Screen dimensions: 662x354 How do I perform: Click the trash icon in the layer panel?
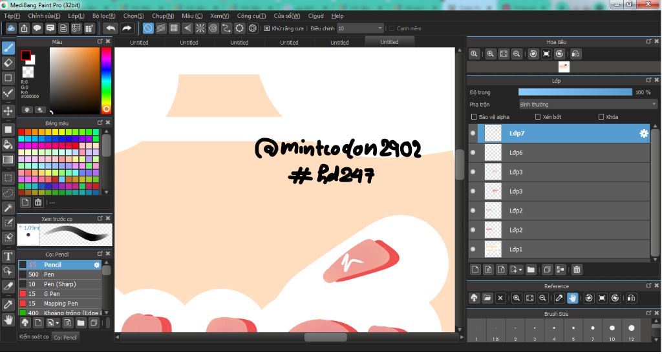(x=577, y=269)
